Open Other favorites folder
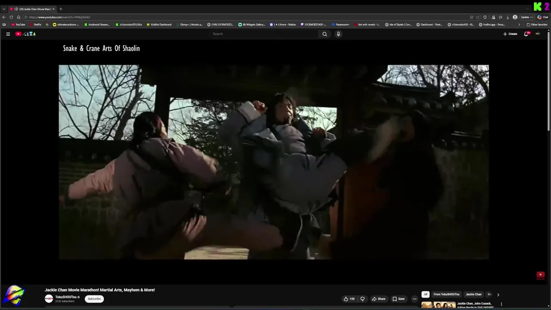The height and width of the screenshot is (310, 551). pyautogui.click(x=537, y=25)
